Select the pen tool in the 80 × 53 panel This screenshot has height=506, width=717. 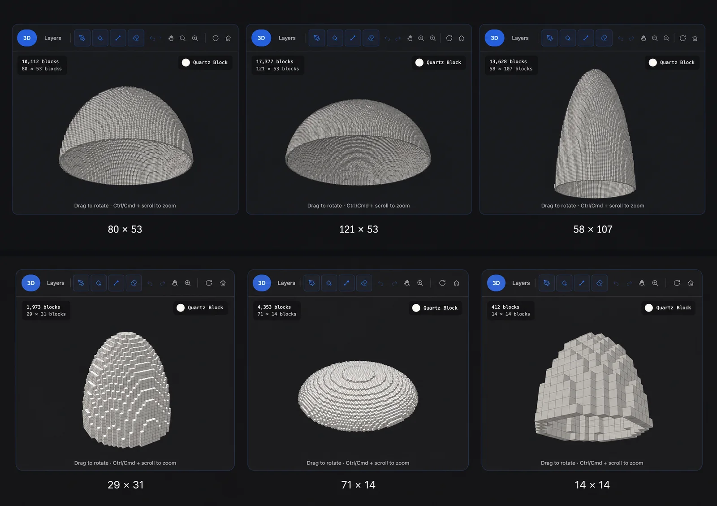(82, 38)
